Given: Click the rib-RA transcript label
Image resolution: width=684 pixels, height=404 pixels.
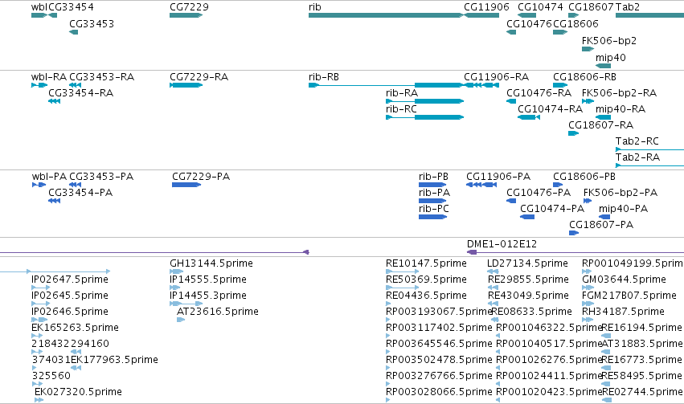Looking at the screenshot, I should coord(402,93).
